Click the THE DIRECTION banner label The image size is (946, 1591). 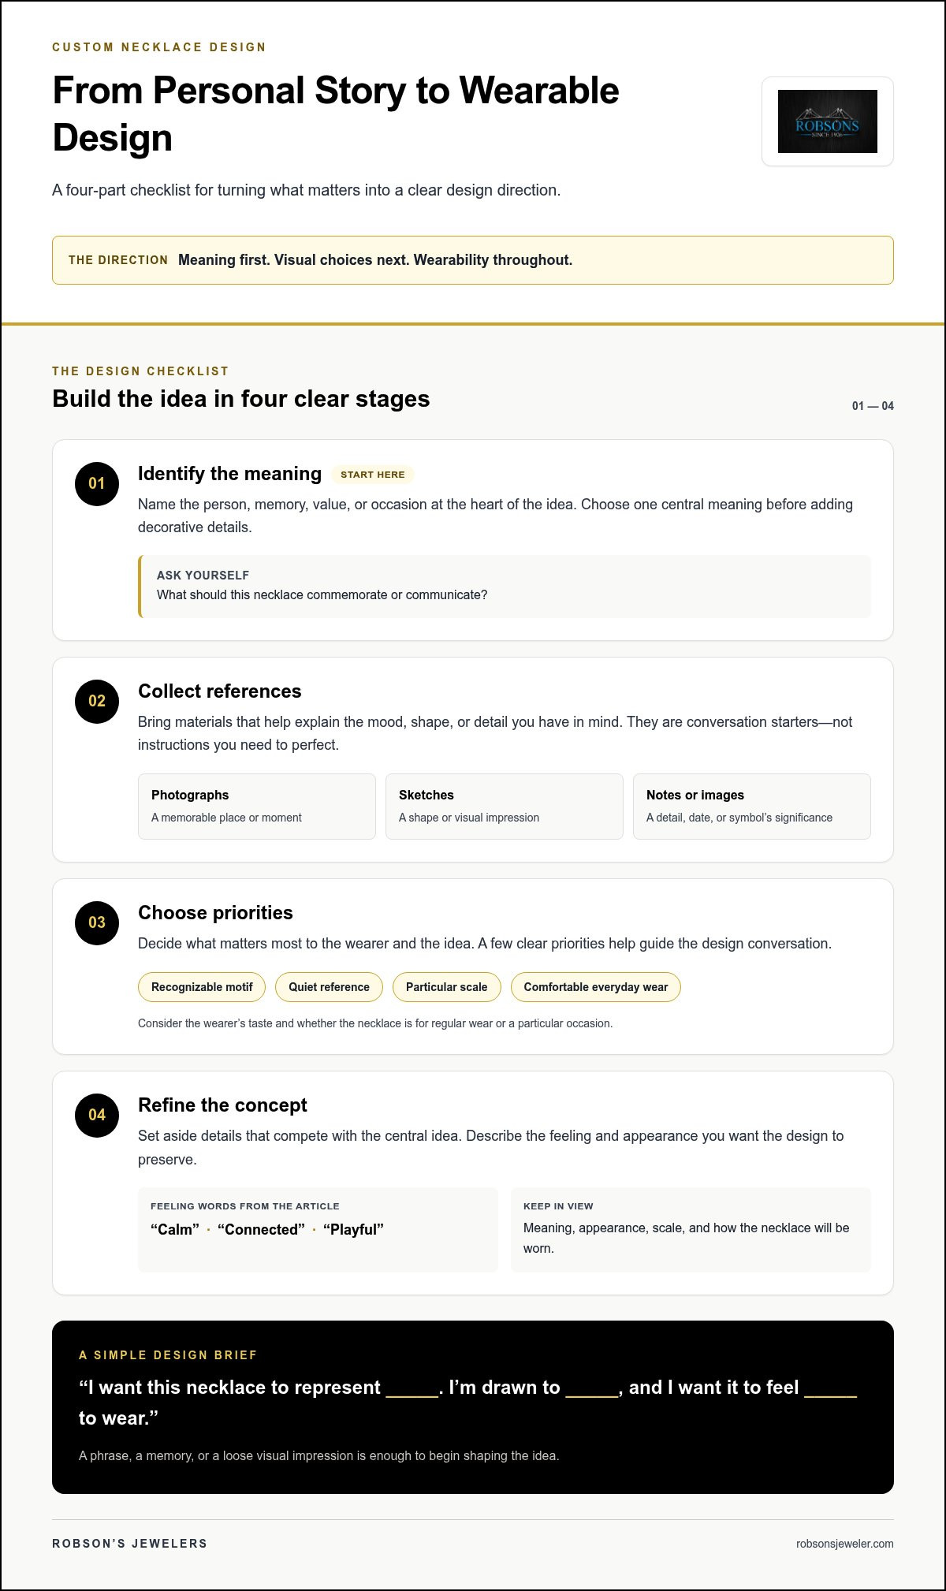118,260
